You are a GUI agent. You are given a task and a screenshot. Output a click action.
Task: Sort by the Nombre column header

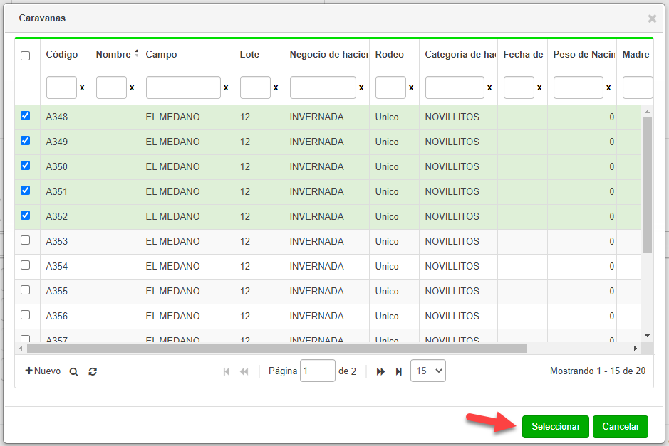pyautogui.click(x=115, y=55)
